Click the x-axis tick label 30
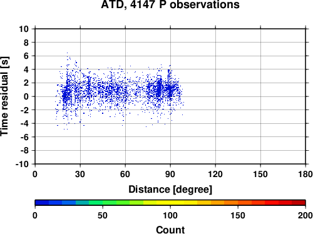The width and height of the screenshot is (313, 234). pos(80,174)
